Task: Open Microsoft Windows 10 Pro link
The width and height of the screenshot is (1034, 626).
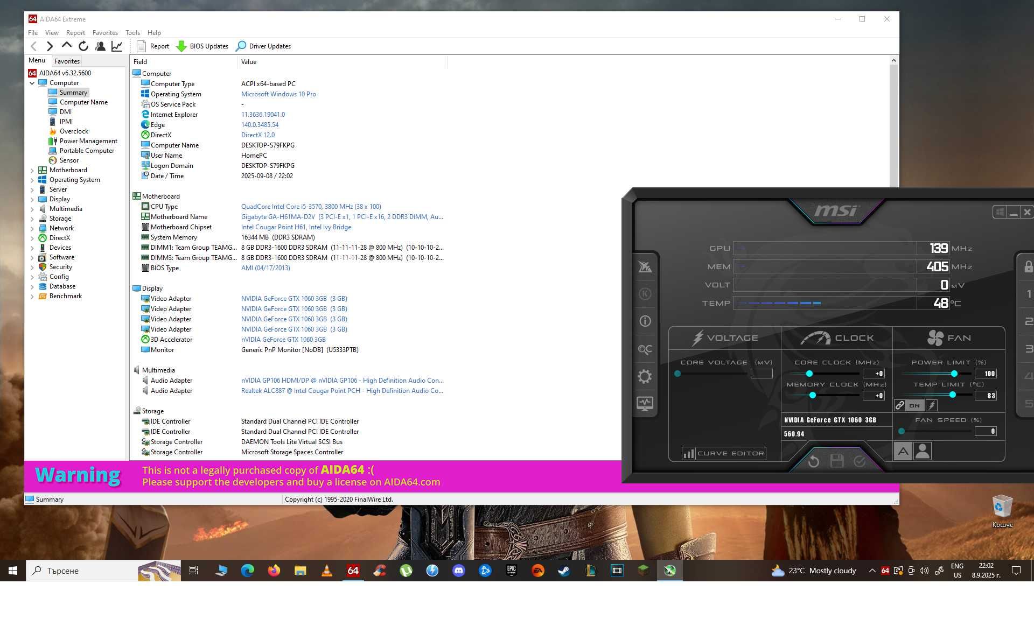Action: [278, 94]
